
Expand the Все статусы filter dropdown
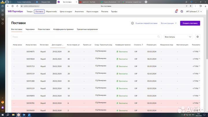tap(178, 37)
